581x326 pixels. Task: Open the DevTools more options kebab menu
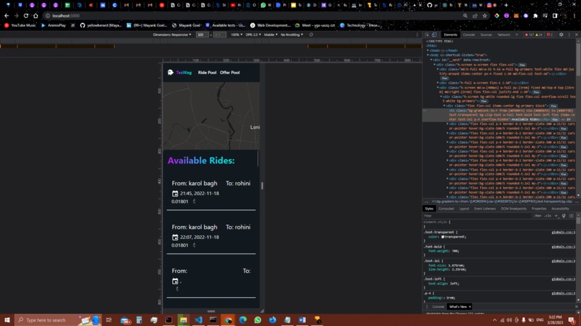[x=569, y=35]
